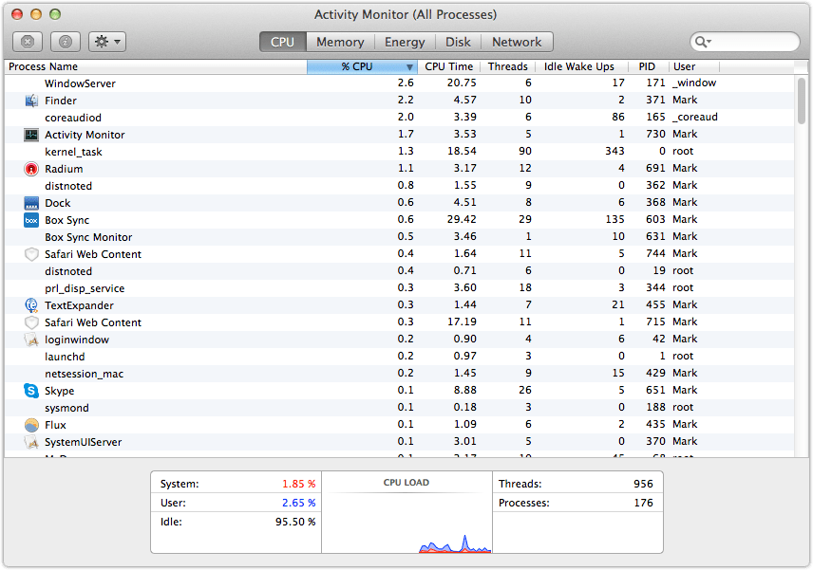Click the Threads count 956

pos(643,484)
